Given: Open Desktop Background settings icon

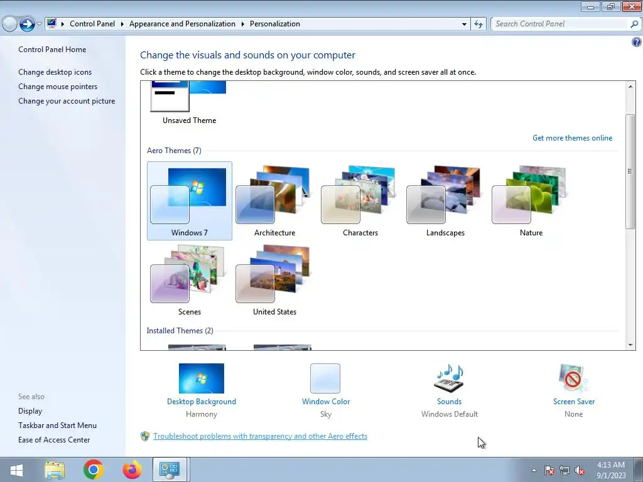Looking at the screenshot, I should (202, 378).
